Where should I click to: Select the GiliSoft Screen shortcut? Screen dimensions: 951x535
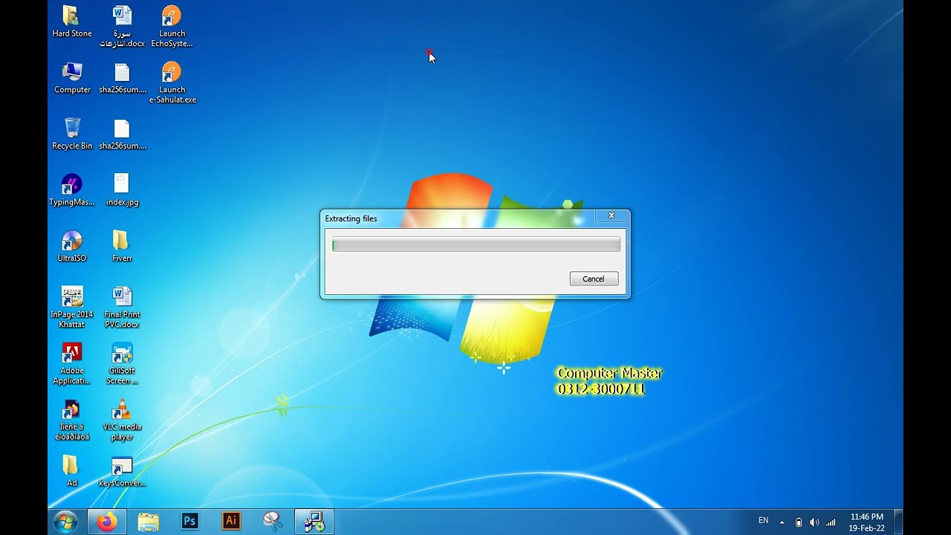(122, 363)
